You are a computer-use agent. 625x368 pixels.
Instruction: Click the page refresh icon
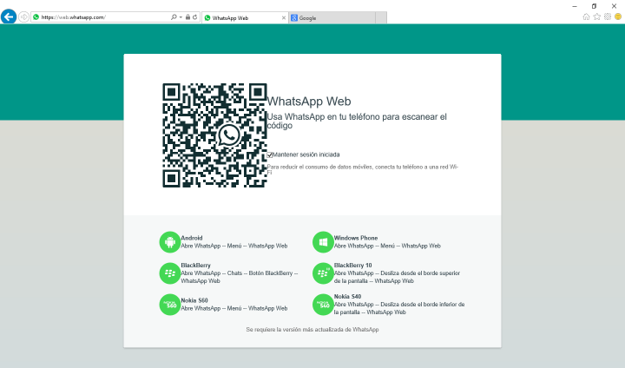coord(195,17)
